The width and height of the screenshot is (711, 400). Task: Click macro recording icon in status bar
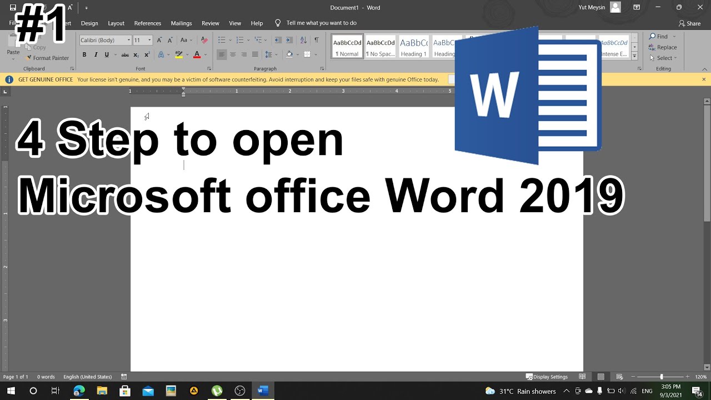point(124,377)
